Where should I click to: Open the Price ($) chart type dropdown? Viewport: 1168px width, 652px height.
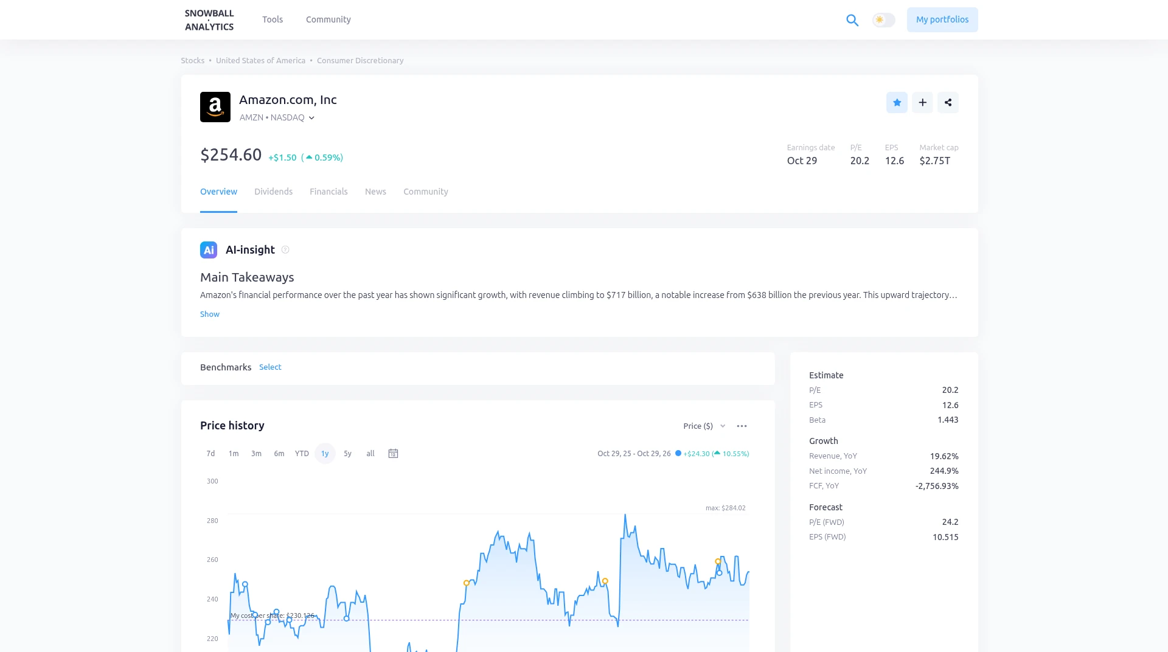tap(704, 426)
